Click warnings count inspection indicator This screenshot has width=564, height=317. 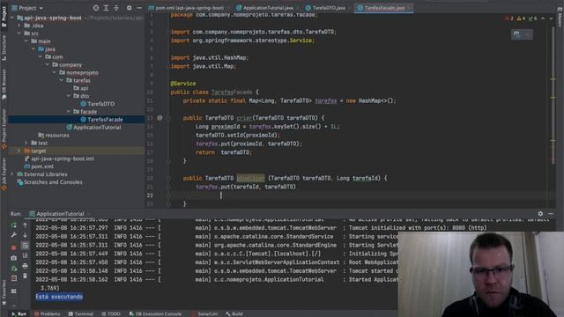coord(521,18)
